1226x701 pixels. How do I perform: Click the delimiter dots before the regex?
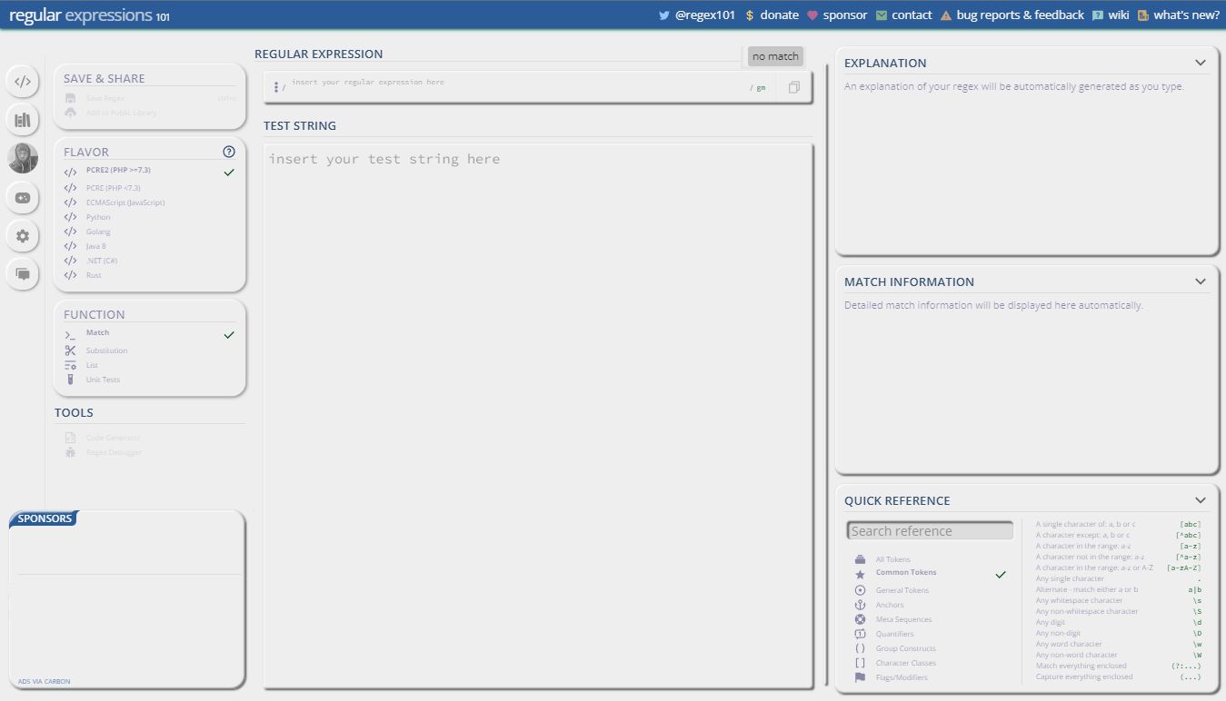[x=276, y=87]
